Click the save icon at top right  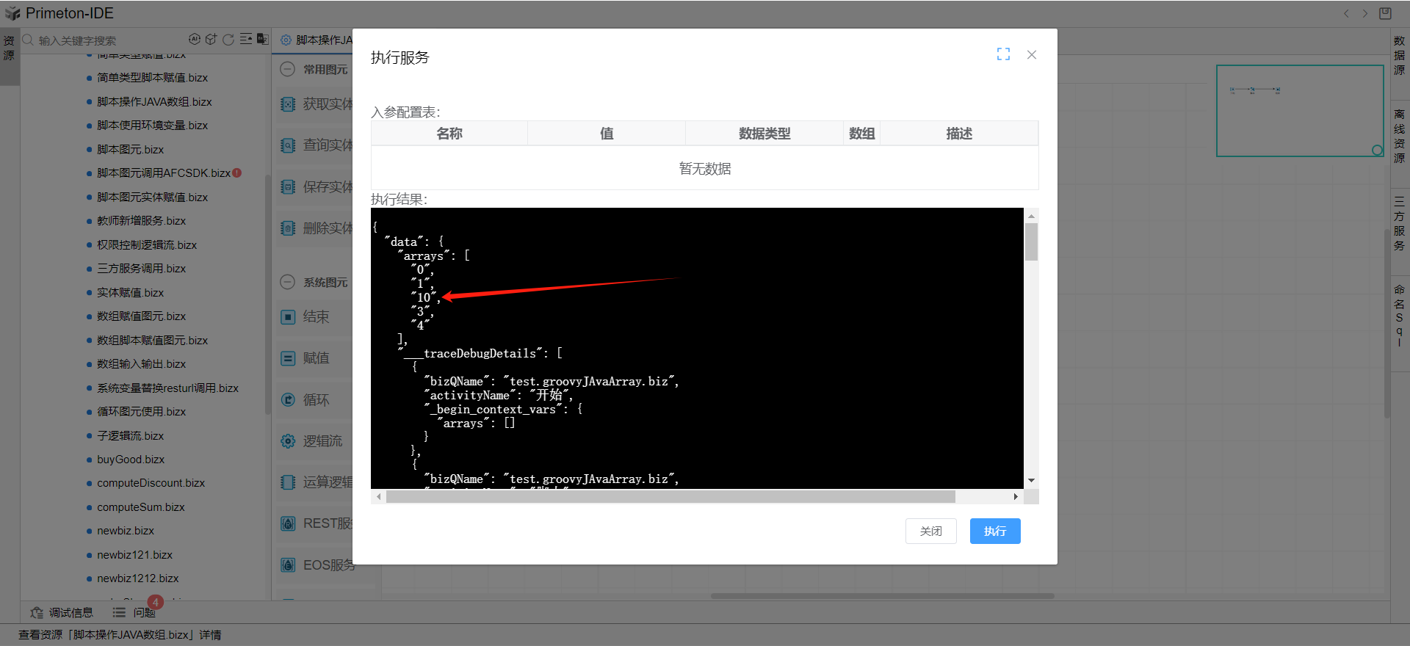pyautogui.click(x=1385, y=13)
